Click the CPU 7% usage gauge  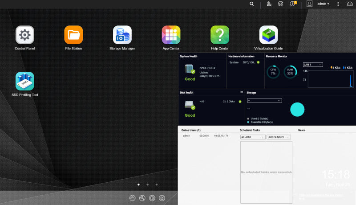coord(273,72)
